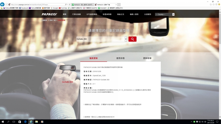Screen dimensions: 221x124
Task: Open the YouTube bookmark
Action: click(63, 8)
